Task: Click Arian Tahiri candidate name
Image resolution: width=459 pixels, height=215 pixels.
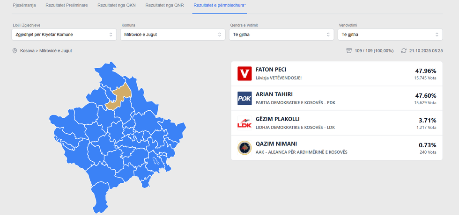Action: 274,94
